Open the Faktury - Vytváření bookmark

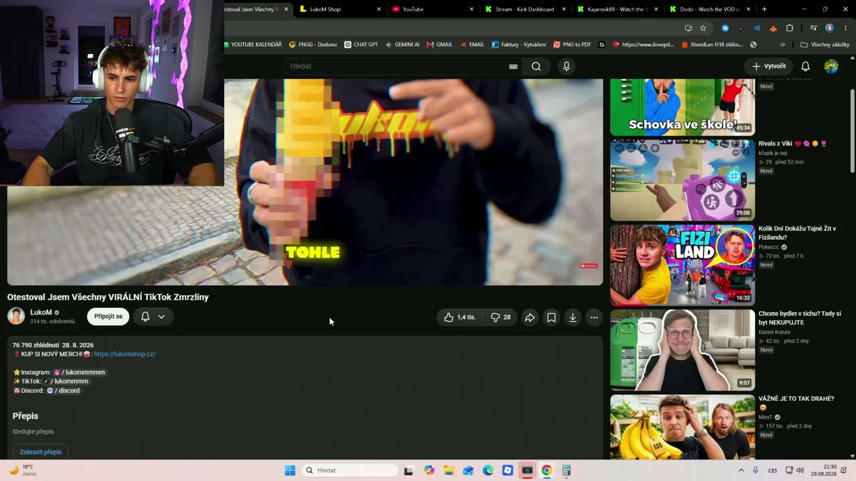pos(519,45)
